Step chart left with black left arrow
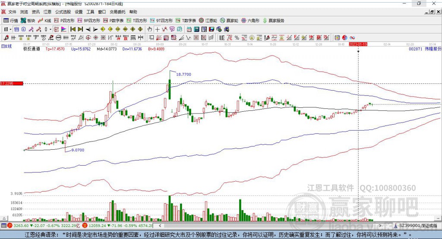This screenshot has width=442, height=239. point(88,29)
